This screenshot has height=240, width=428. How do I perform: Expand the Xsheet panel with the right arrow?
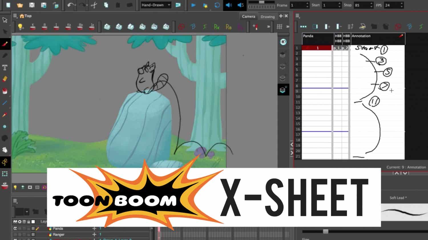pyautogui.click(x=292, y=153)
